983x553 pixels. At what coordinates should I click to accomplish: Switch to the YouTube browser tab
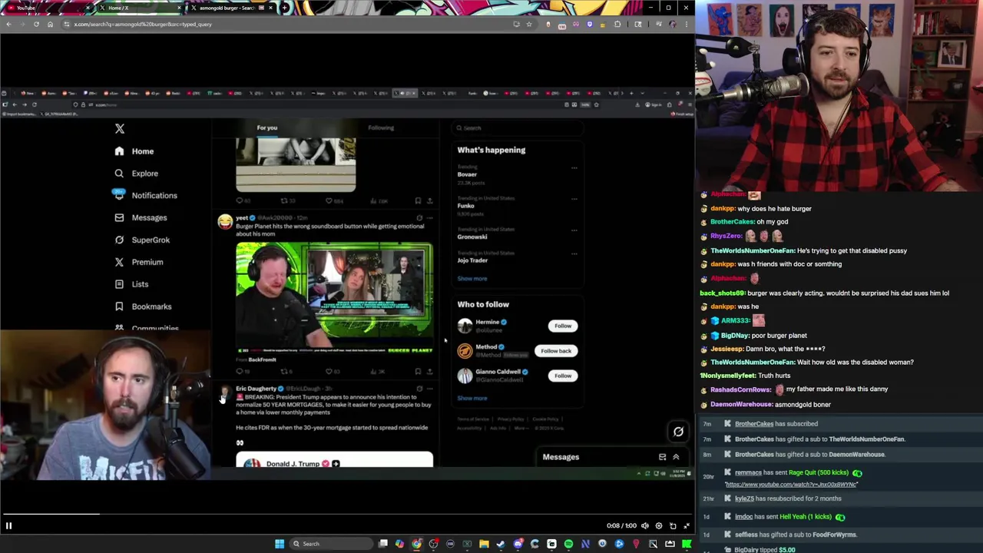pyautogui.click(x=46, y=8)
